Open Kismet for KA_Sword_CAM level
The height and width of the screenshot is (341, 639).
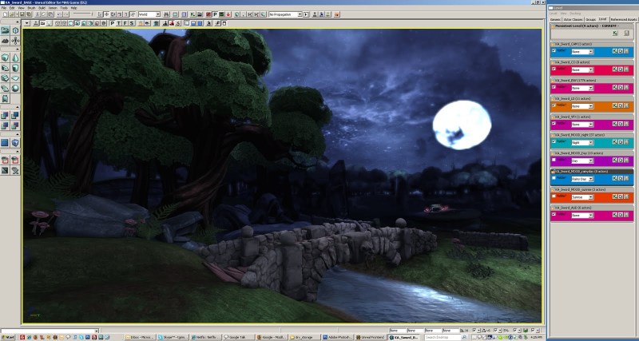pos(615,51)
